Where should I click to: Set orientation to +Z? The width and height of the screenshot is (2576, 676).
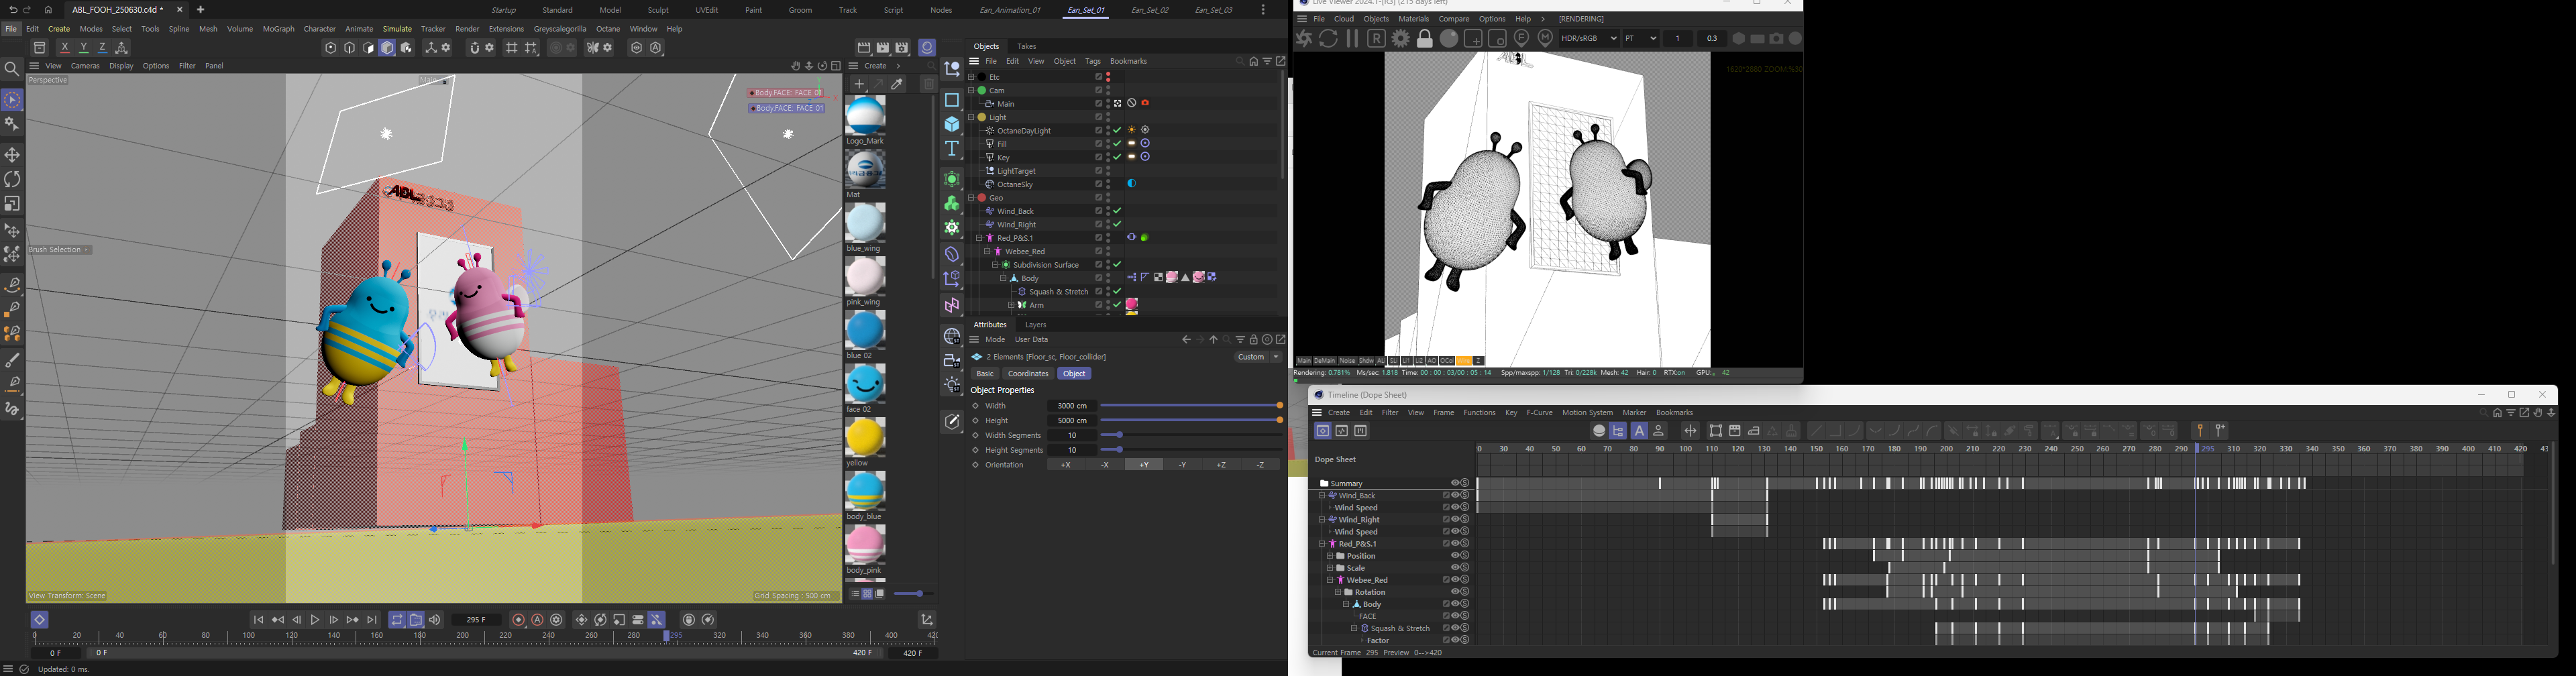1222,465
